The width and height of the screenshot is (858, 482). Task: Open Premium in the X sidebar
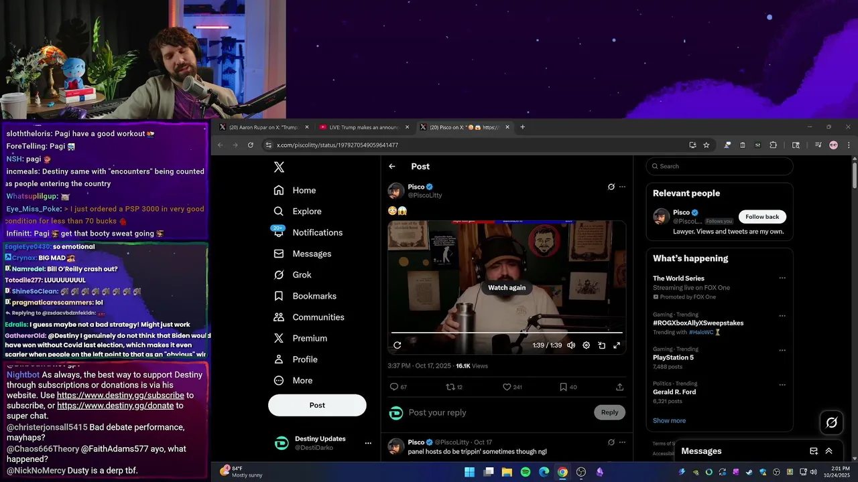point(300,338)
